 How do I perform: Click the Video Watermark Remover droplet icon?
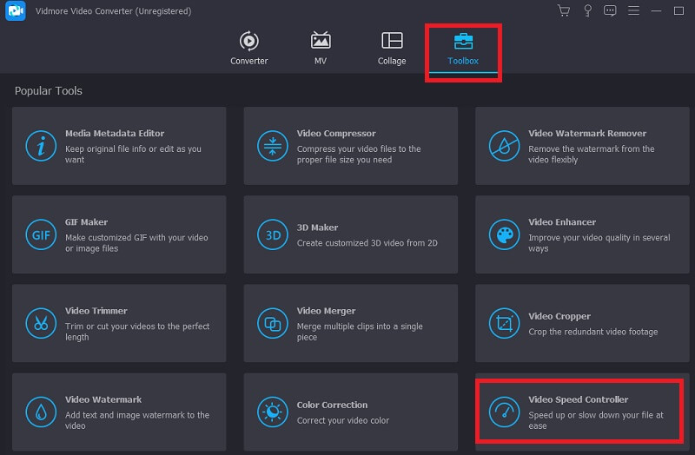(x=504, y=146)
